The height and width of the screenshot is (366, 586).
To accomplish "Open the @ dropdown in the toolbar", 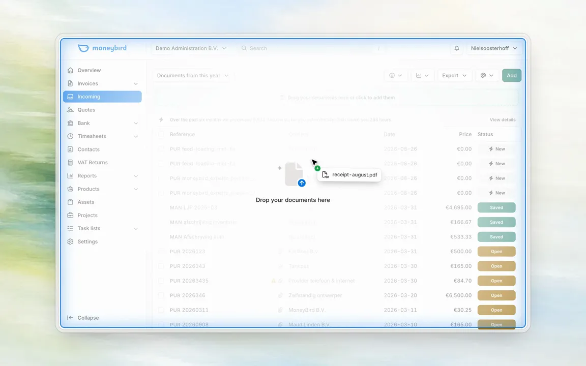I will pyautogui.click(x=487, y=75).
